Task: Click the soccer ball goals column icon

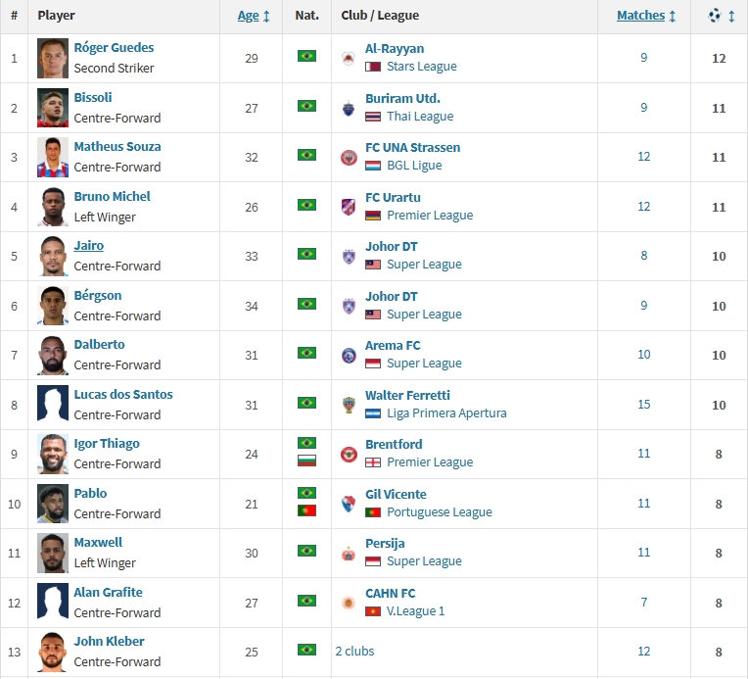Action: 718,16
